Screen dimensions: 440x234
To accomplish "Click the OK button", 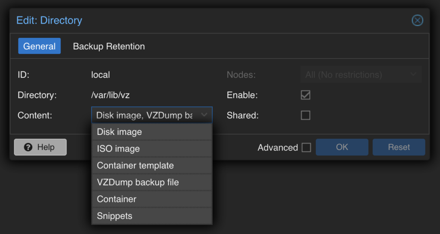I will click(x=342, y=147).
